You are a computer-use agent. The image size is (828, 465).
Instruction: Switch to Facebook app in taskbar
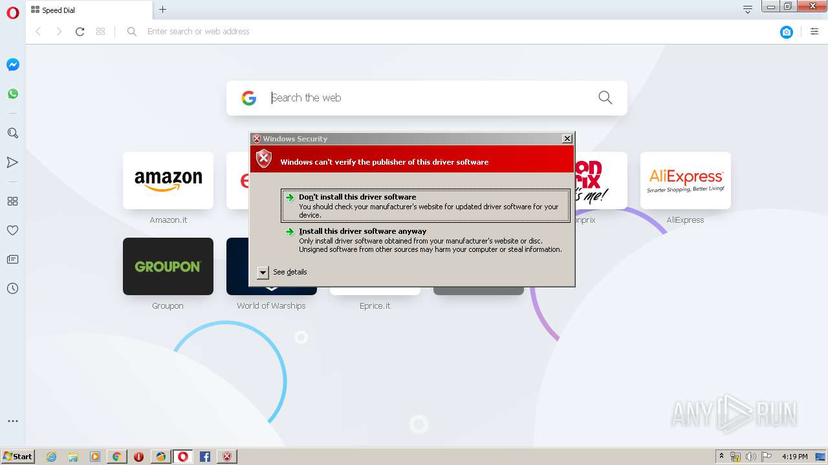204,457
